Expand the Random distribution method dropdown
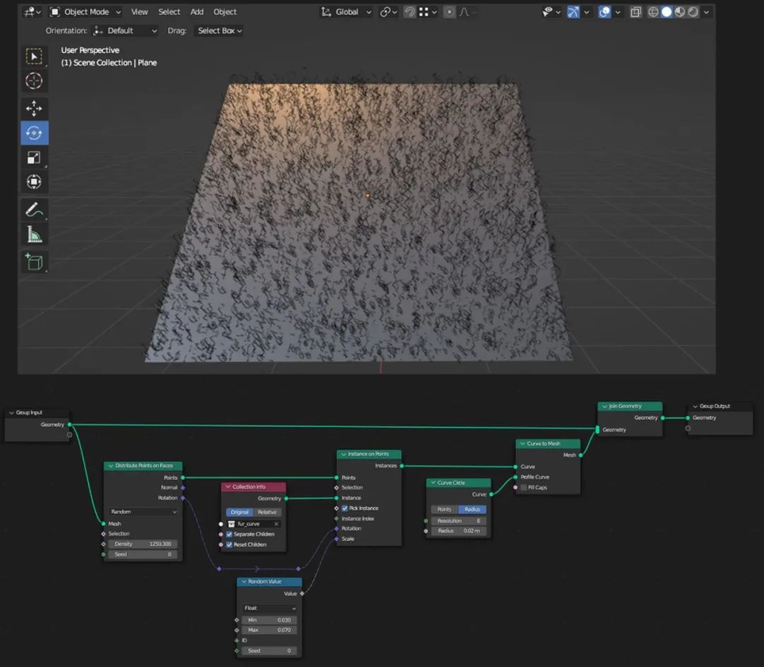Image resolution: width=764 pixels, height=667 pixels. [144, 511]
